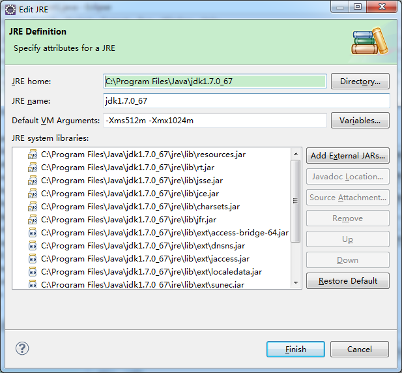Click the Eclipse icon in the title bar
This screenshot has height=373, width=402.
click(10, 10)
